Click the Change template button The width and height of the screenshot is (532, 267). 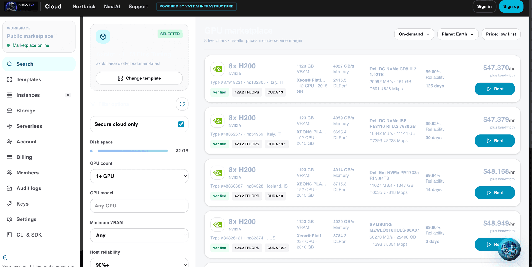click(x=139, y=78)
